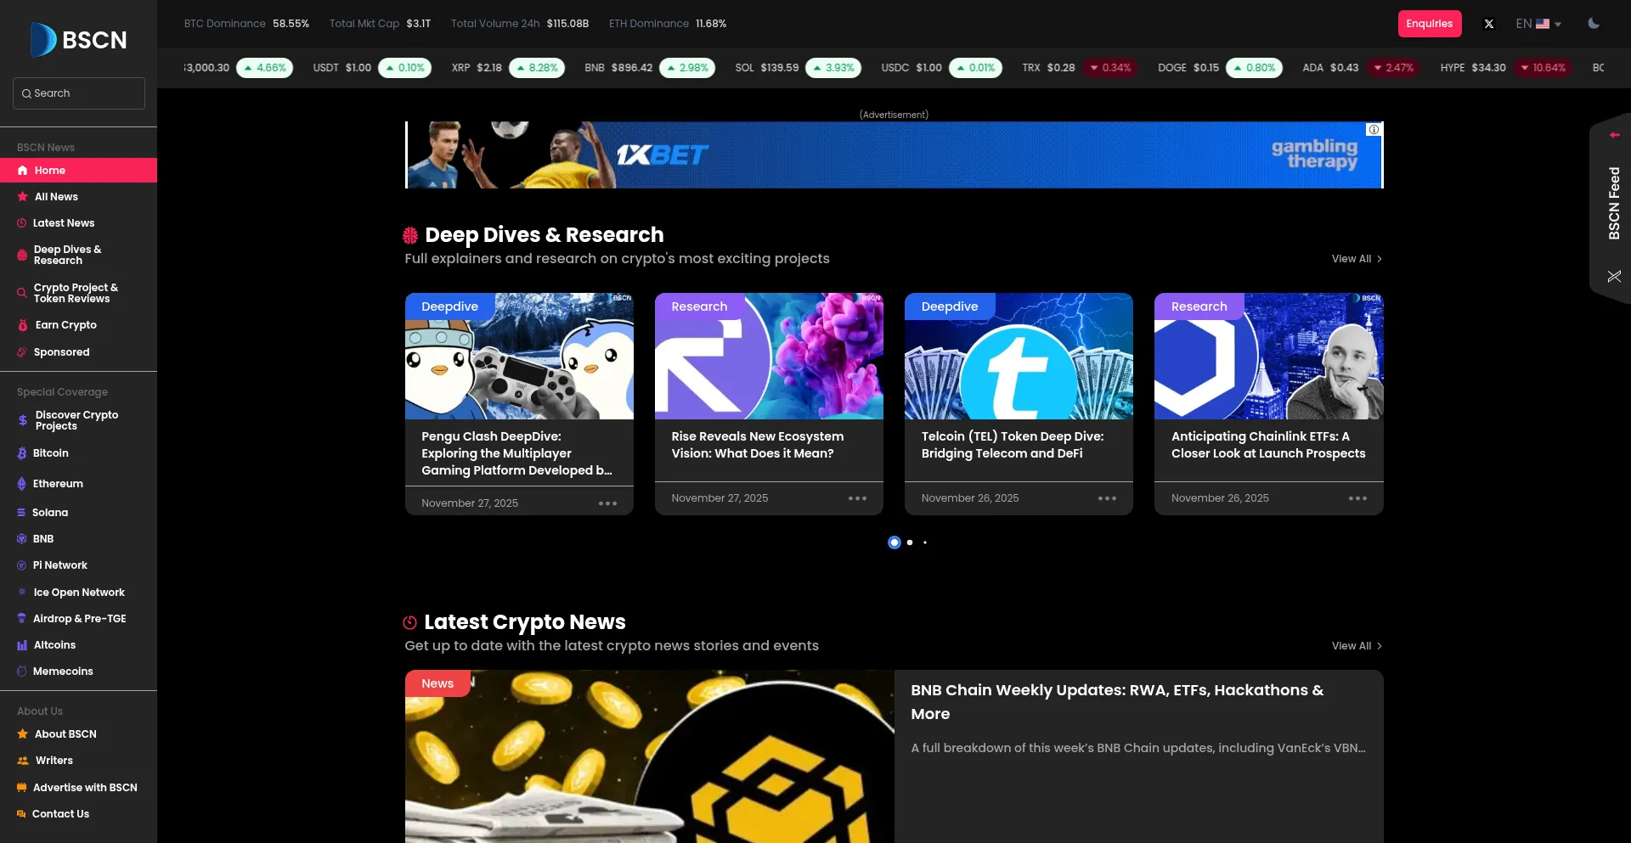This screenshot has width=1631, height=843.
Task: Open the EN language dropdown
Action: pyautogui.click(x=1538, y=24)
